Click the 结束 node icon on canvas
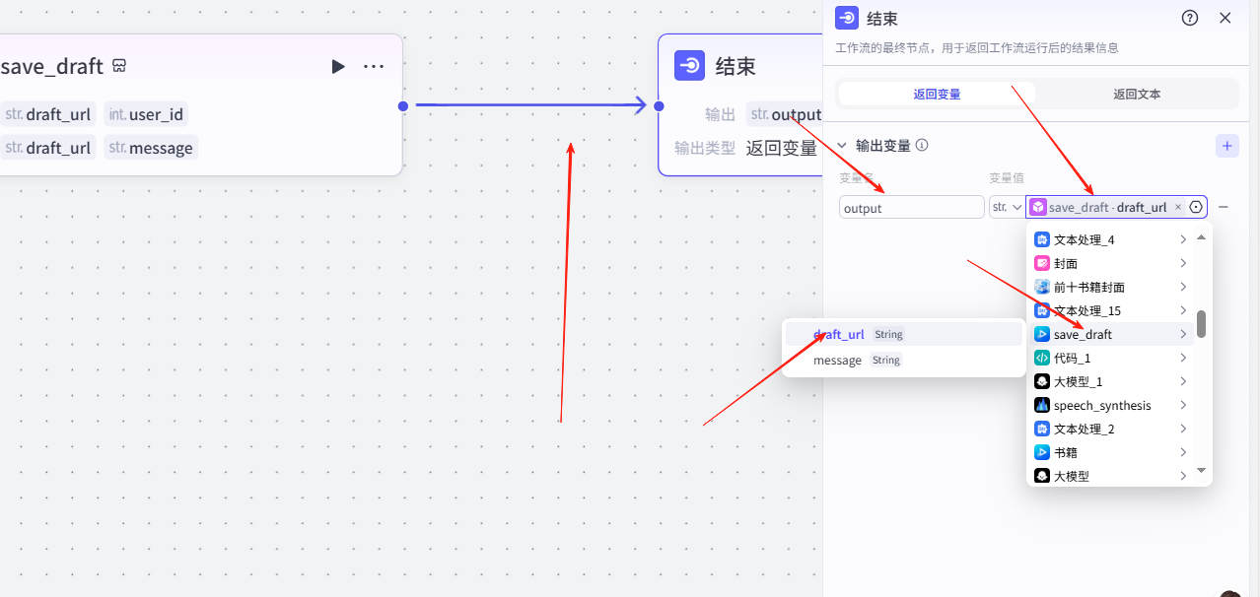The height and width of the screenshot is (597, 1260). 690,66
